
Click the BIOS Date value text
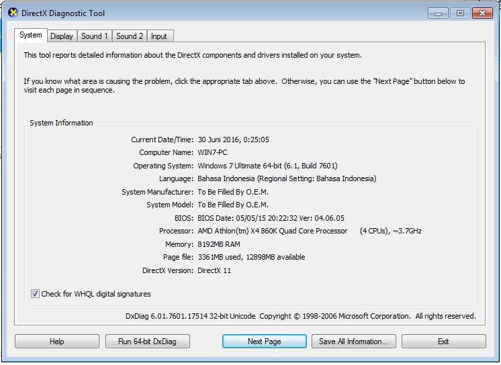271,218
